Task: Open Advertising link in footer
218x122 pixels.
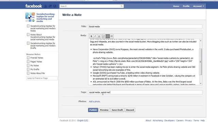Action: click(158, 121)
